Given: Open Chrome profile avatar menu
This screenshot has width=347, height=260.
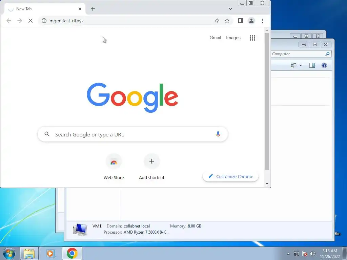Looking at the screenshot, I should pos(251,21).
